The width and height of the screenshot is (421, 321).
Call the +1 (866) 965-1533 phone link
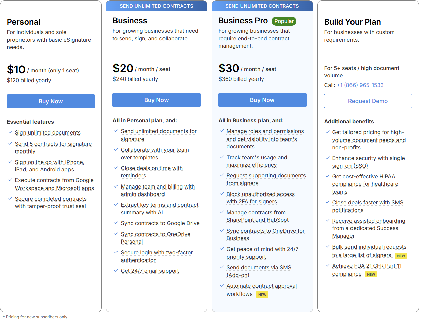360,85
